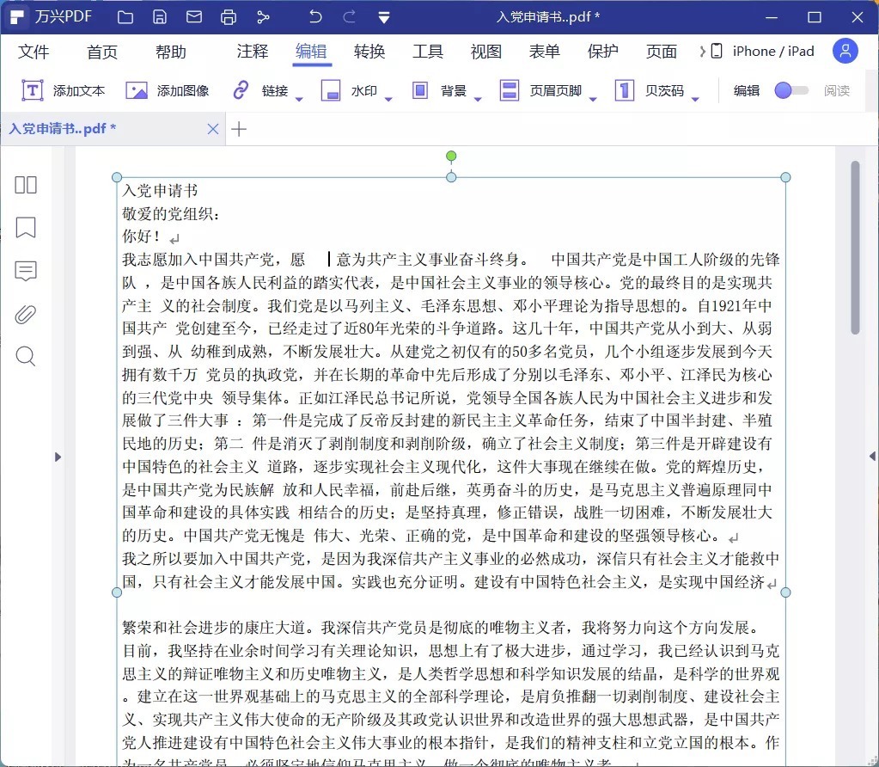Undo the last action

click(315, 17)
